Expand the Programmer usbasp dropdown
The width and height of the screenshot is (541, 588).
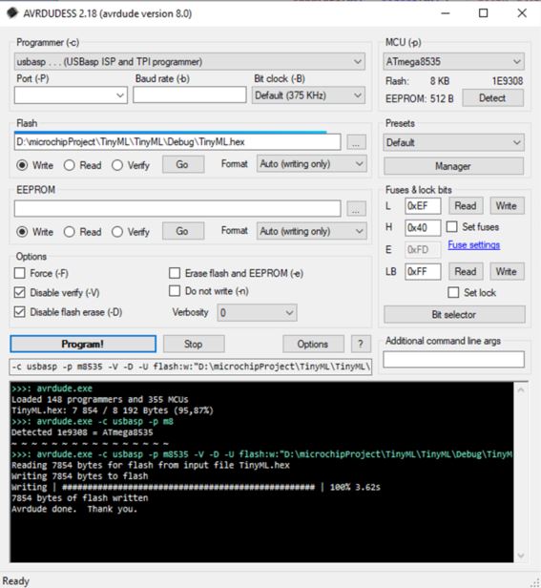point(190,62)
